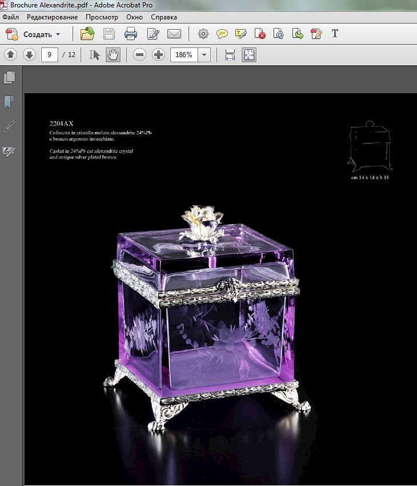Zoom in with the plus button
The width and height of the screenshot is (417, 486).
coord(158,55)
